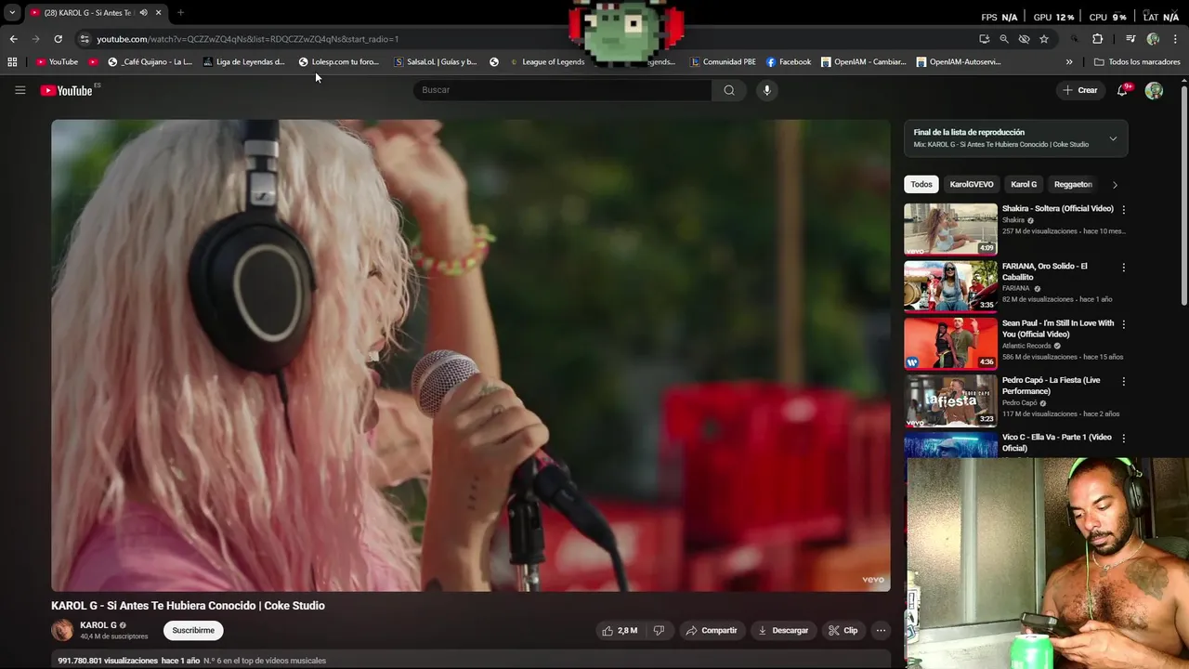Go back in browser history

pyautogui.click(x=13, y=39)
